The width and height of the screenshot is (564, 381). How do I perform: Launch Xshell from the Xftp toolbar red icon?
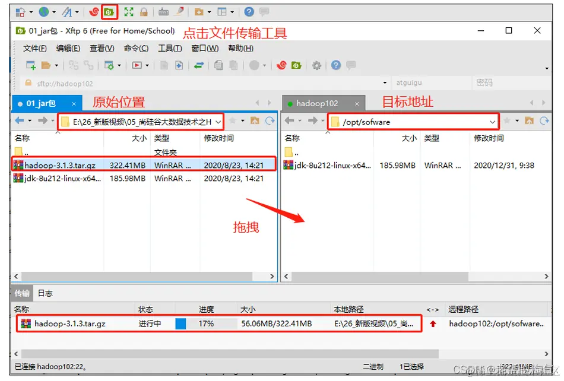click(x=281, y=65)
